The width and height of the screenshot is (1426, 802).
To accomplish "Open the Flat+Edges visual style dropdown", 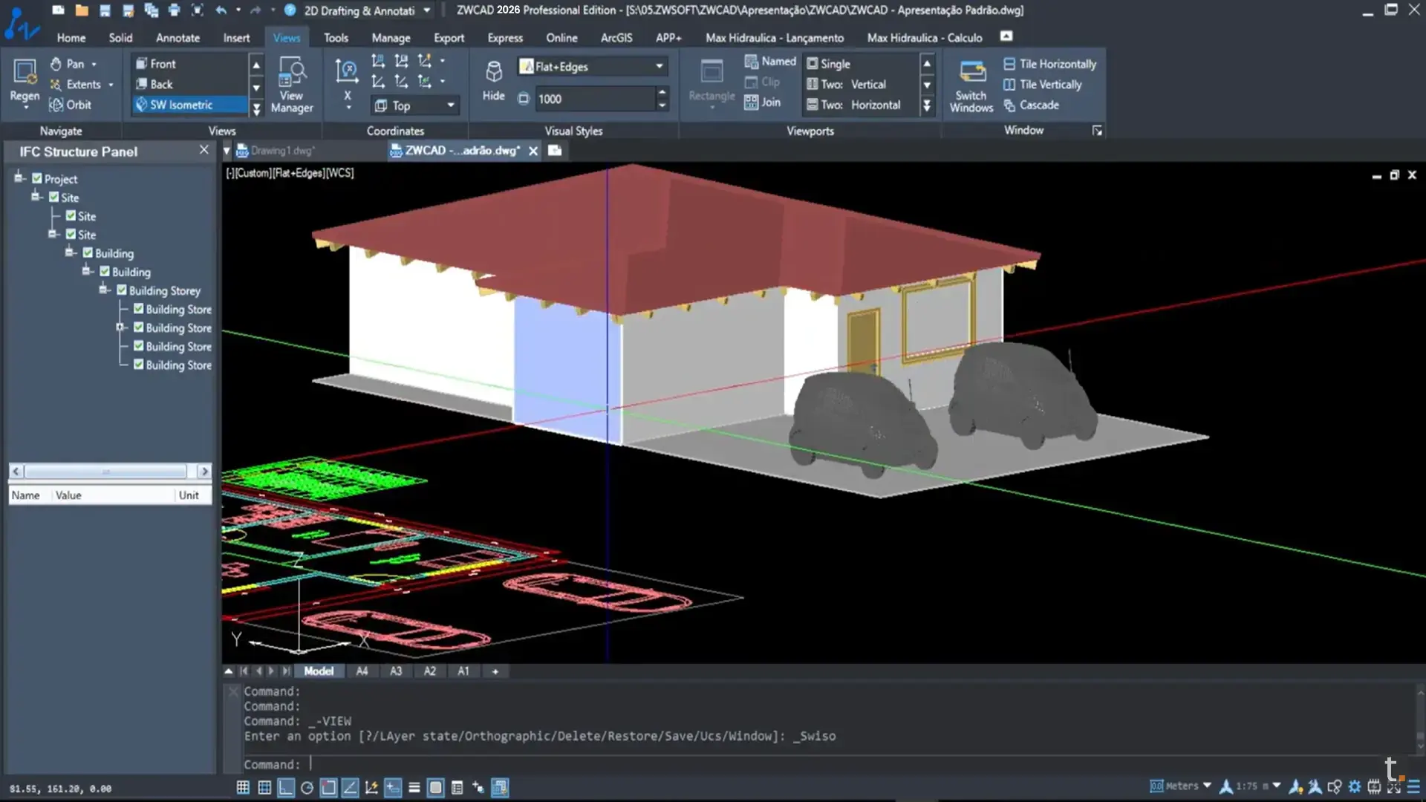I will pos(659,67).
